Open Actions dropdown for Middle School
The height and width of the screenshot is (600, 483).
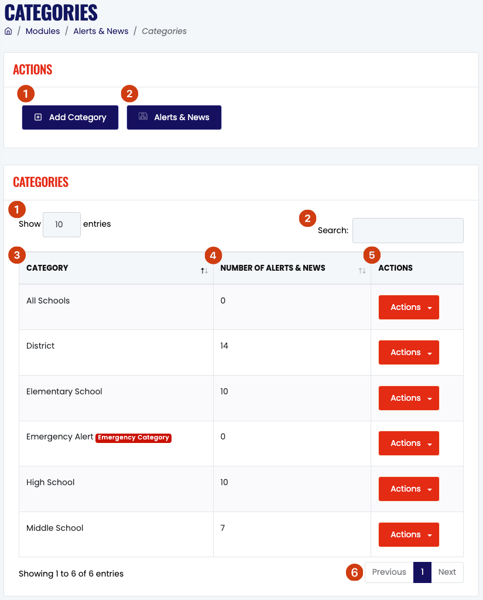409,534
